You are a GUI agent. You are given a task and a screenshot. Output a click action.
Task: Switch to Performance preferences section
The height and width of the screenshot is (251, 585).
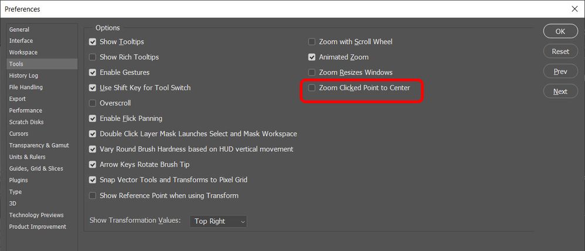click(x=26, y=110)
